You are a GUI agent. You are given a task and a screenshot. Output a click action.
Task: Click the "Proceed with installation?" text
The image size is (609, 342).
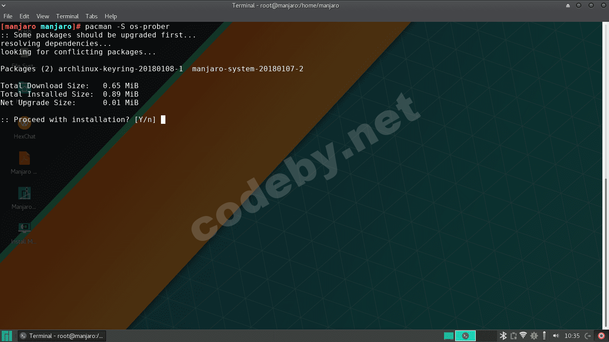(x=72, y=119)
